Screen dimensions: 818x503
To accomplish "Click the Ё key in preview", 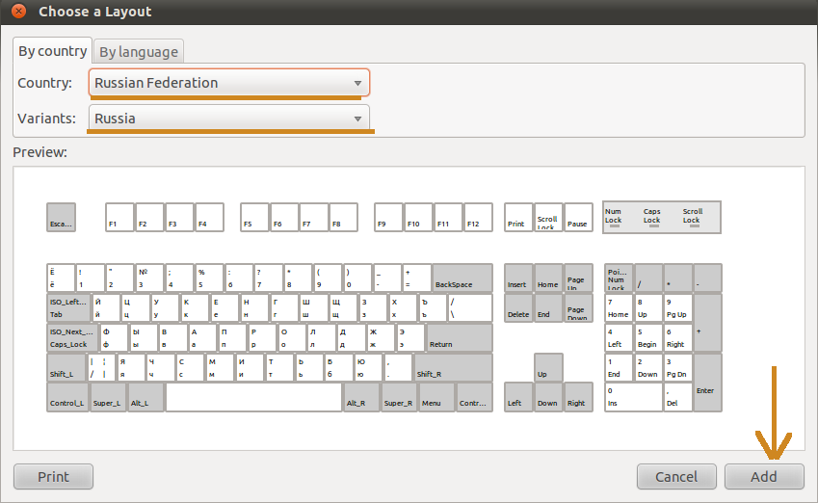I will [x=61, y=278].
